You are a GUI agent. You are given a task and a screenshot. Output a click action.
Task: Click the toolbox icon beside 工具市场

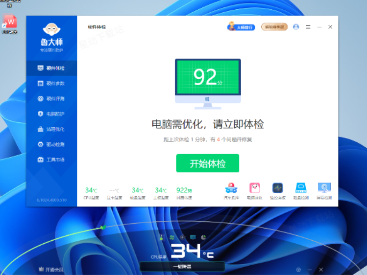click(41, 160)
